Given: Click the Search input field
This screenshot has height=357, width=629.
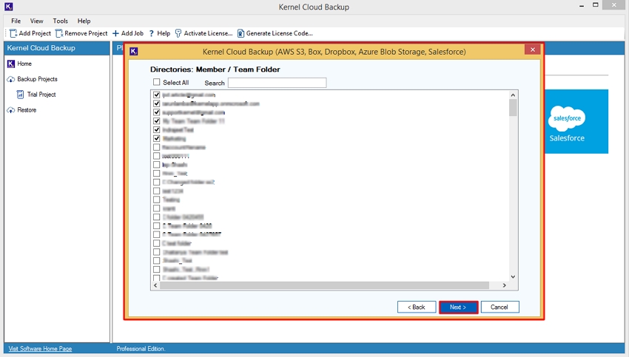Looking at the screenshot, I should pos(277,83).
